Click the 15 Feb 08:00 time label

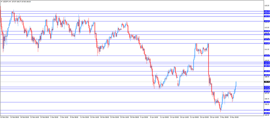coord(15,117)
